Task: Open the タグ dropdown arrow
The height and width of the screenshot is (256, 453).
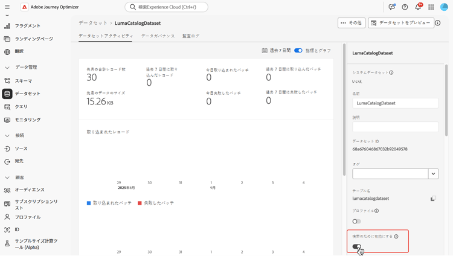Action: [x=433, y=174]
